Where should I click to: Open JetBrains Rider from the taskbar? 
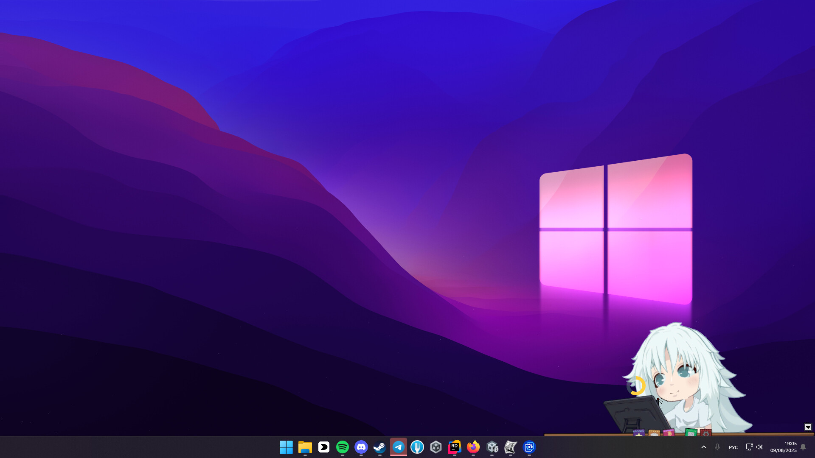(x=454, y=447)
